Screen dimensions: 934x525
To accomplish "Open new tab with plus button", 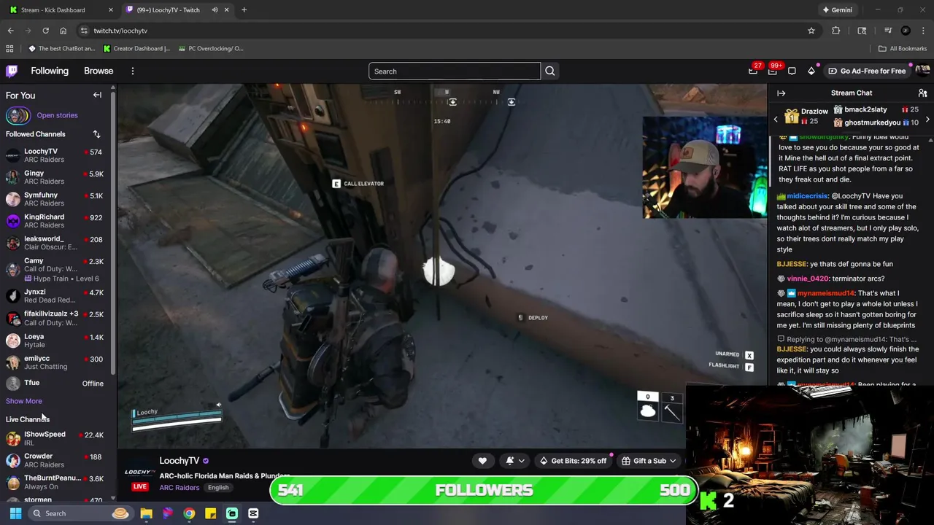I will [x=244, y=10].
